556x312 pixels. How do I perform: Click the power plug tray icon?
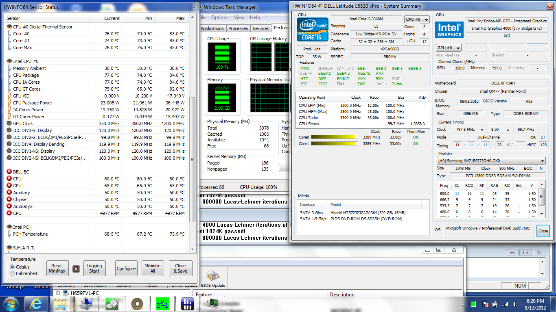(x=495, y=304)
